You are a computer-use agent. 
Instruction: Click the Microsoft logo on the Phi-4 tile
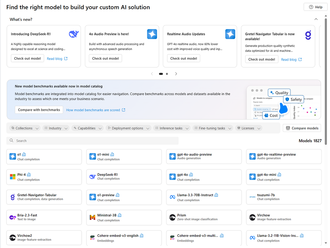pyautogui.click(x=13, y=177)
